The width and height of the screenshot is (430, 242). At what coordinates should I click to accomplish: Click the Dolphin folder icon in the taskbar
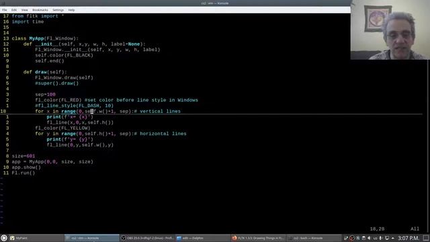(179, 238)
